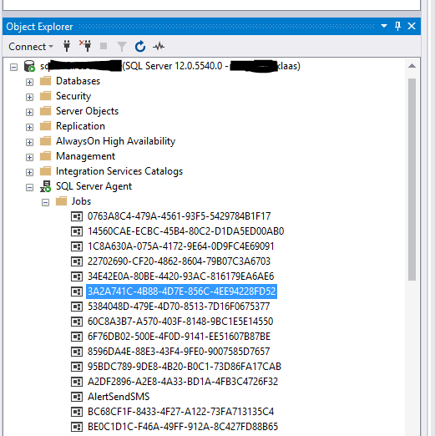Select the Replication label

pos(80,126)
